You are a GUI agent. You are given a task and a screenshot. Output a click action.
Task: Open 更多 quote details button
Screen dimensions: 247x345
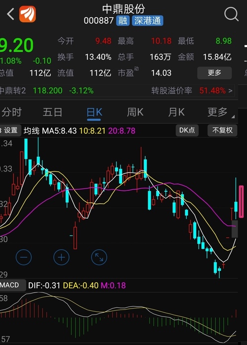coord(214,73)
